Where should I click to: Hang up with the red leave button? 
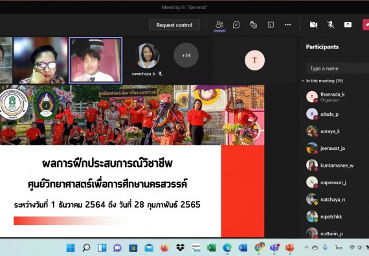click(366, 25)
